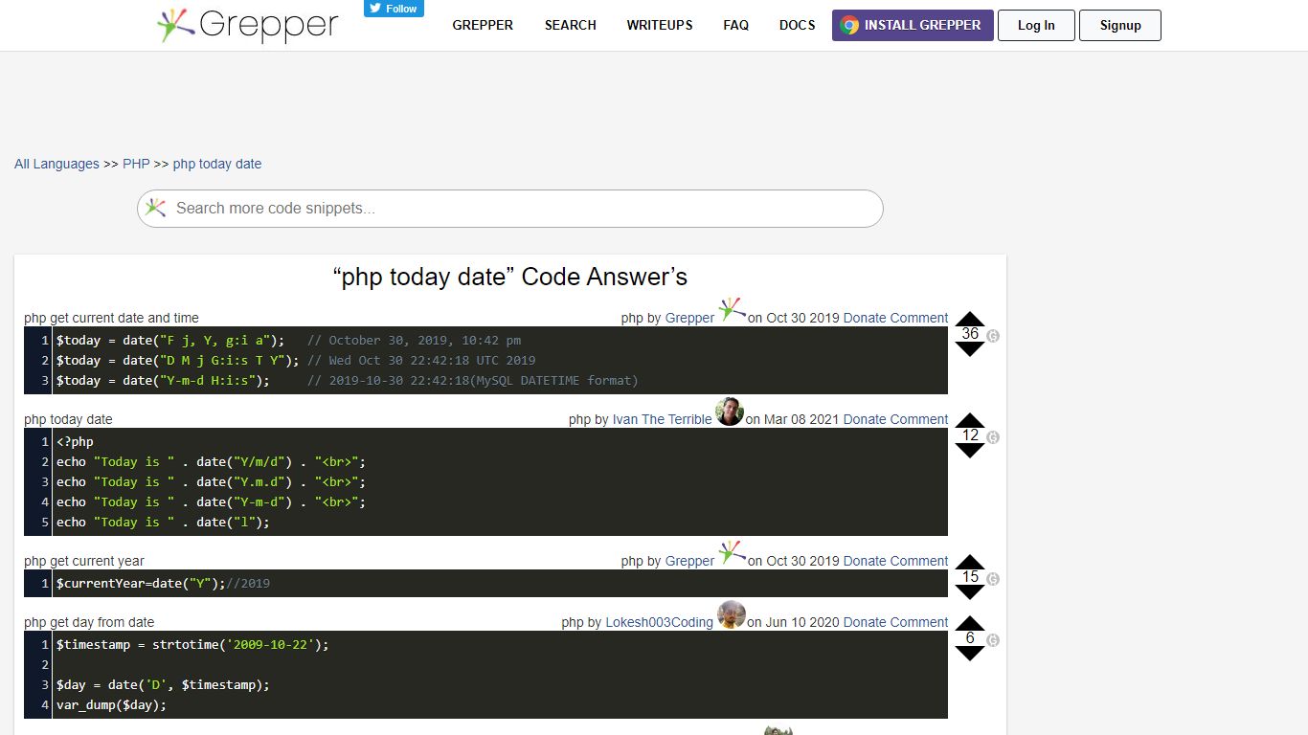The width and height of the screenshot is (1308, 735).
Task: Click Ivan The Terrible's profile avatar
Action: coord(730,412)
